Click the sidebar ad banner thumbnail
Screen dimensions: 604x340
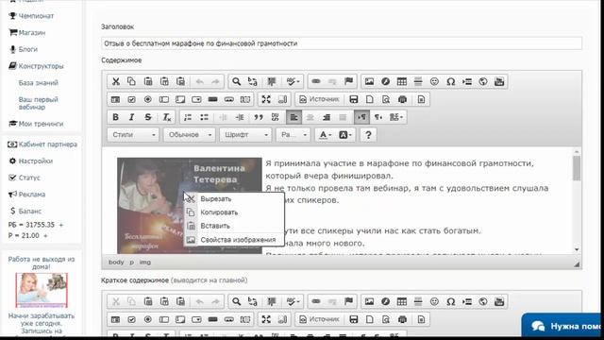[x=42, y=290]
